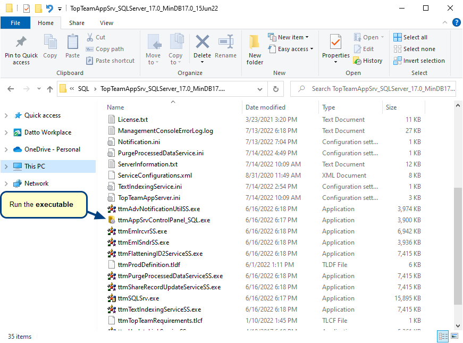Image resolution: width=463 pixels, height=343 pixels.
Task: Expand the This PC tree node
Action: tap(6, 166)
